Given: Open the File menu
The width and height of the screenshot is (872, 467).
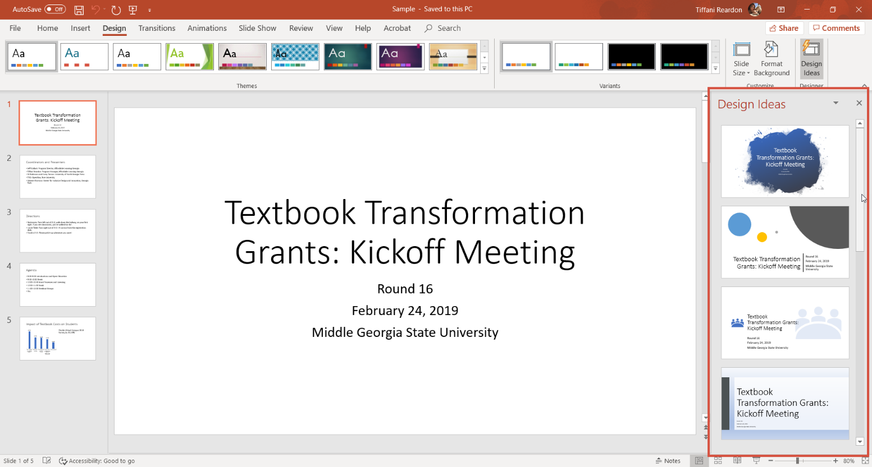Looking at the screenshot, I should point(15,28).
